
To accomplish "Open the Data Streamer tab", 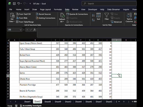I will point(114,10).
